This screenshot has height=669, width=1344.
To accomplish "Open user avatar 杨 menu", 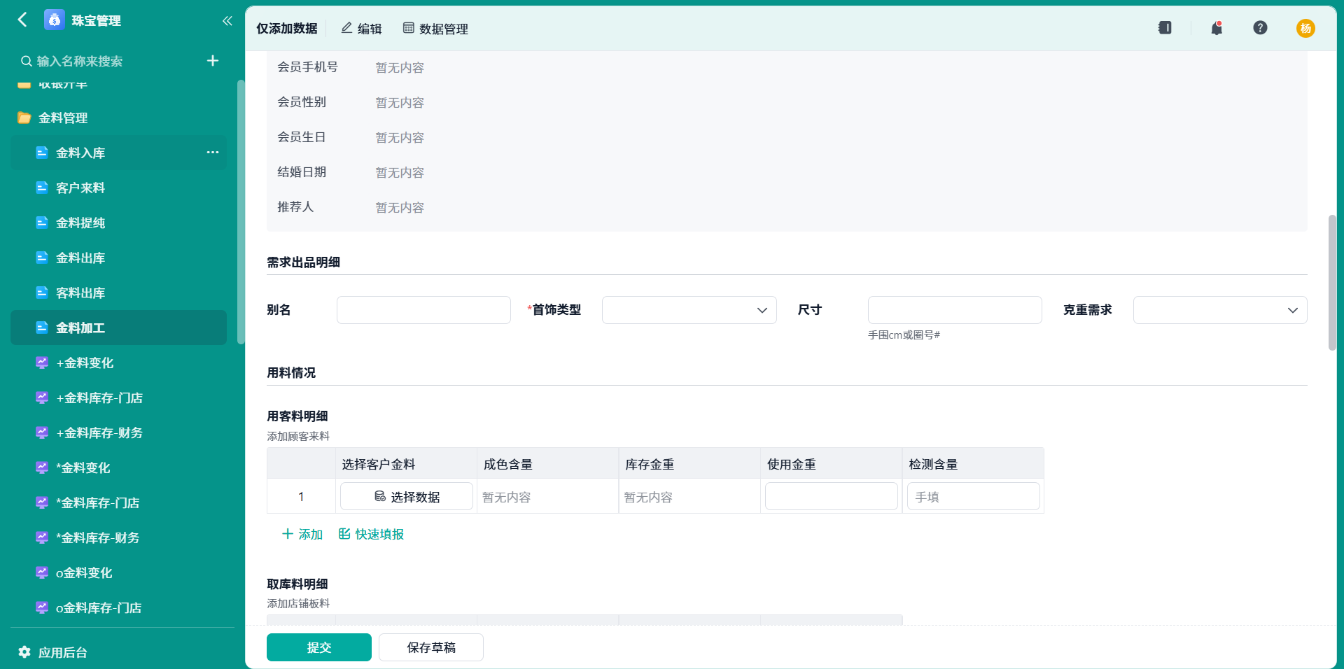I will [1305, 28].
